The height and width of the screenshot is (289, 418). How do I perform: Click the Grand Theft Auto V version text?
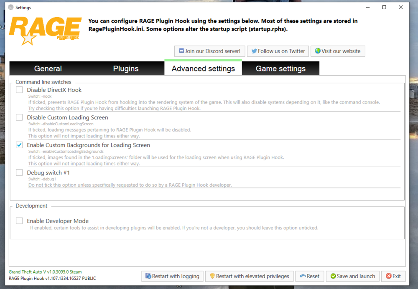[x=45, y=271]
